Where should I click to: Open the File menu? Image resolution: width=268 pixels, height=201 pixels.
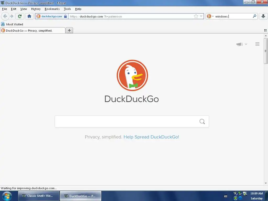coord(4,9)
